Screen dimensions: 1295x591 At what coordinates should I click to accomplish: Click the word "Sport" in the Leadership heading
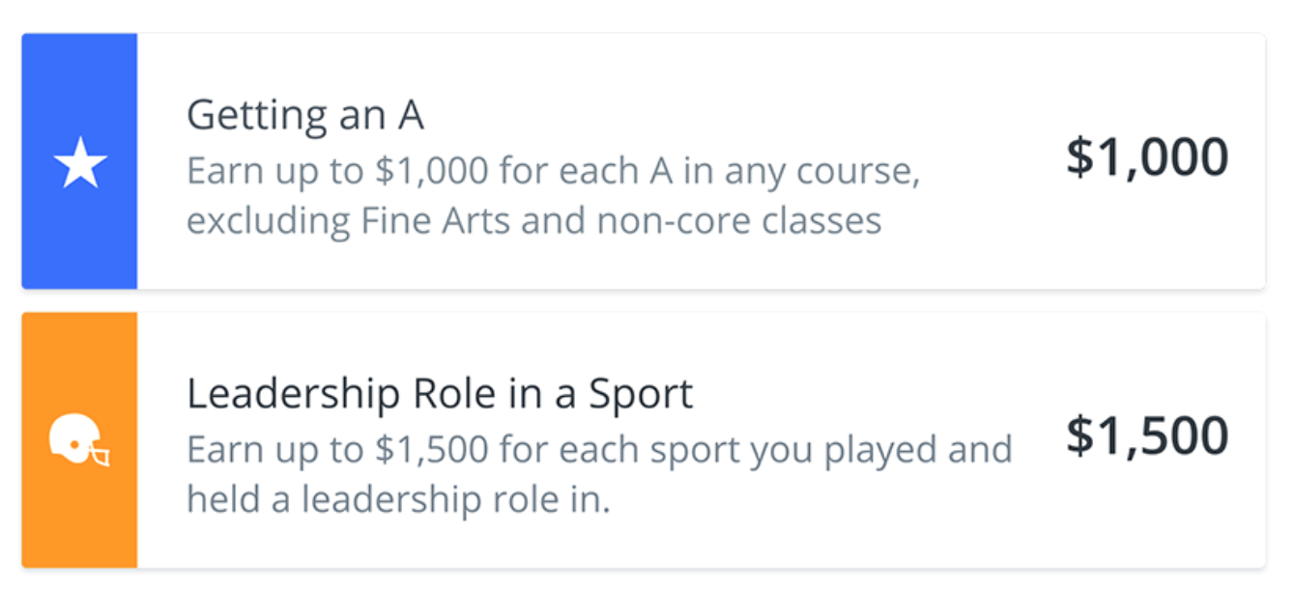641,396
